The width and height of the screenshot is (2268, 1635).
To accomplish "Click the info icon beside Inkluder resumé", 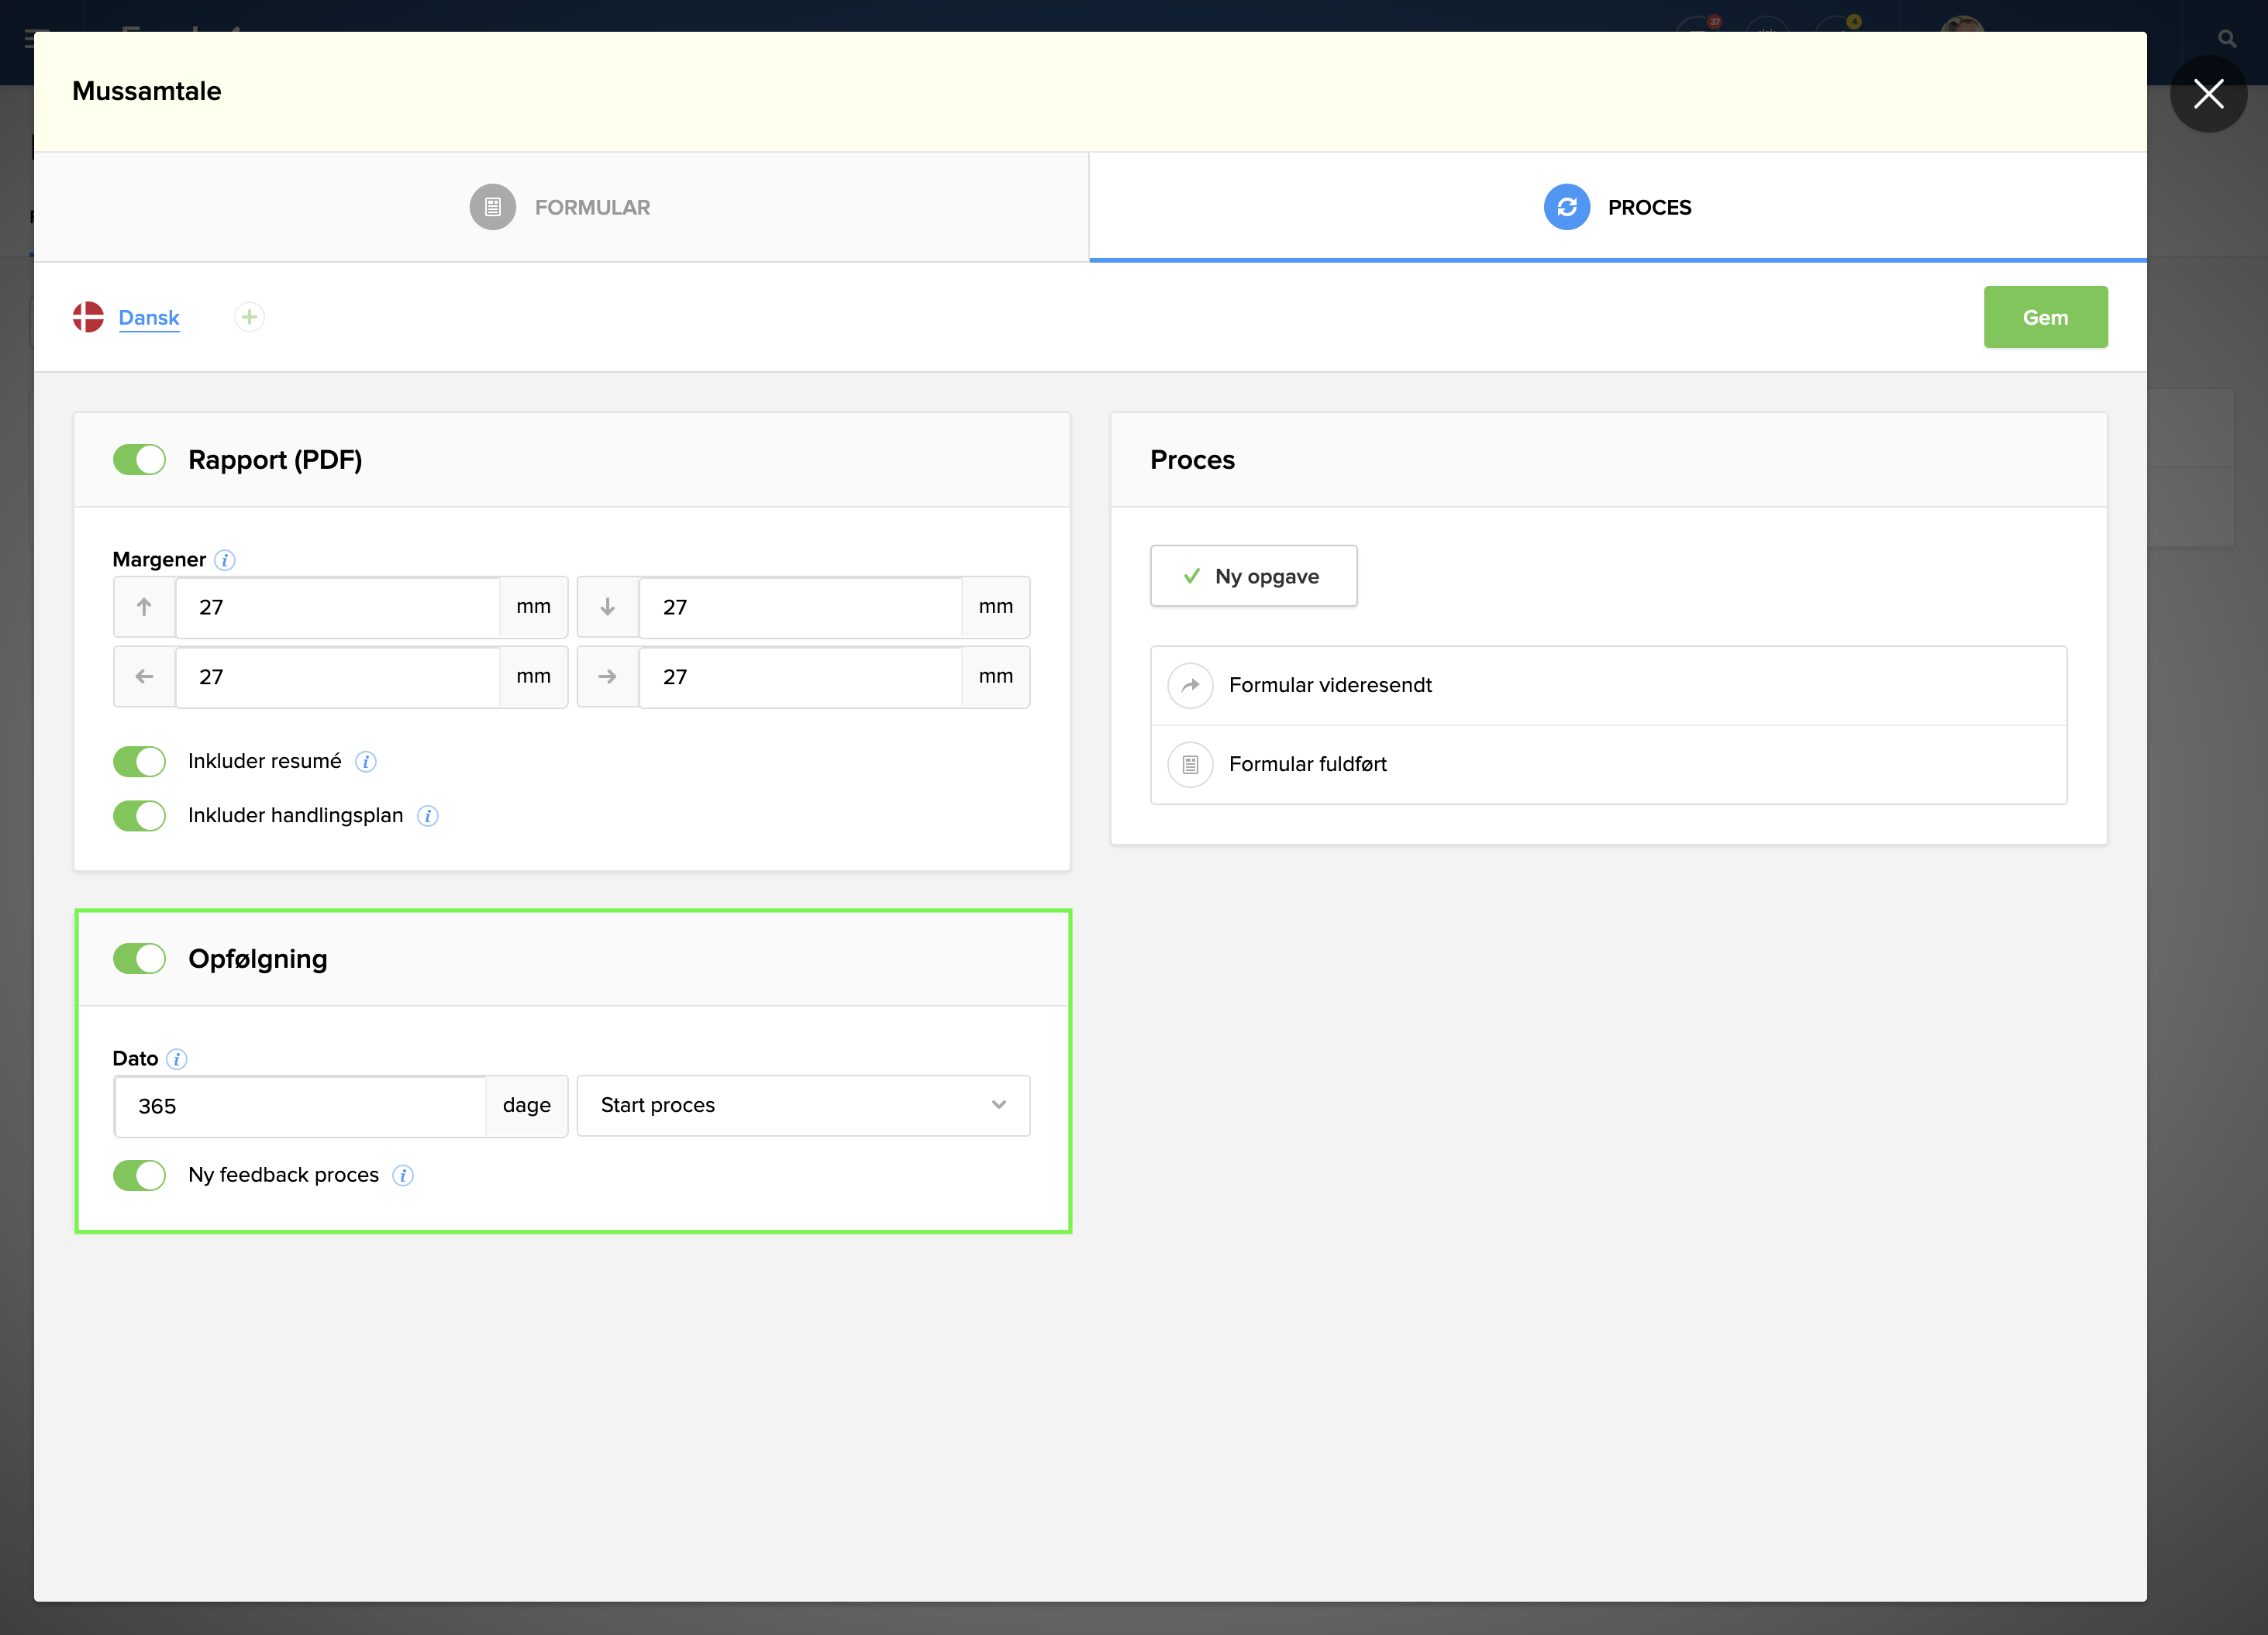I will click(366, 762).
